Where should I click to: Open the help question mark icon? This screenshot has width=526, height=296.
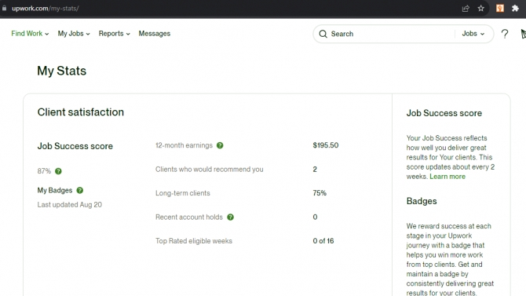click(x=505, y=34)
